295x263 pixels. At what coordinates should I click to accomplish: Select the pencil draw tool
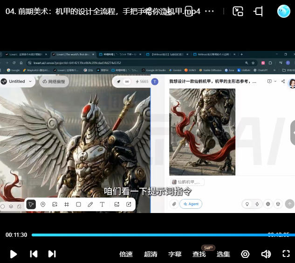[x=90, y=204]
